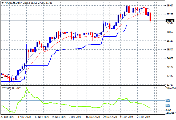Click the CCI(40) 38.1017 indicator label
176x120 pixels.
click(11, 89)
